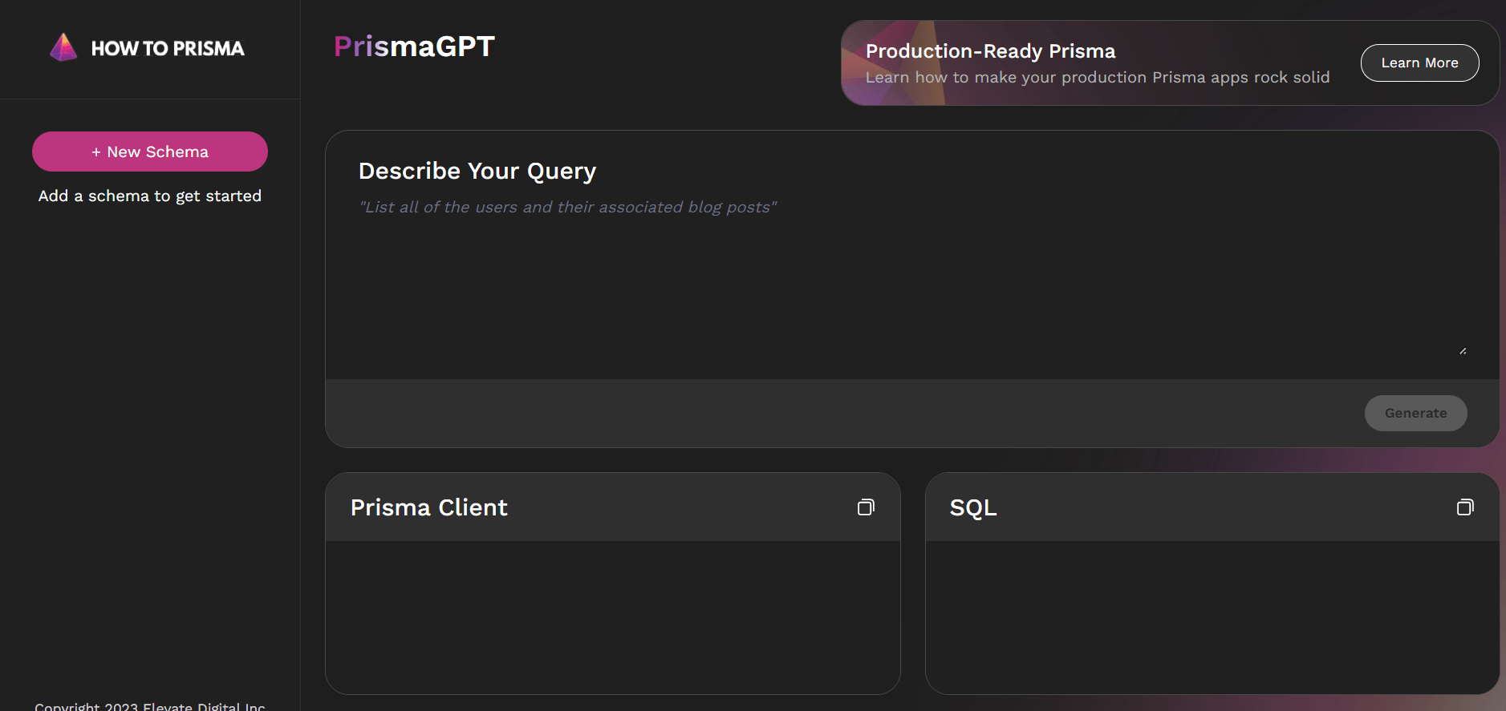Select the Prisma Client panel header
Screen dimensions: 1506x711
tap(613, 507)
